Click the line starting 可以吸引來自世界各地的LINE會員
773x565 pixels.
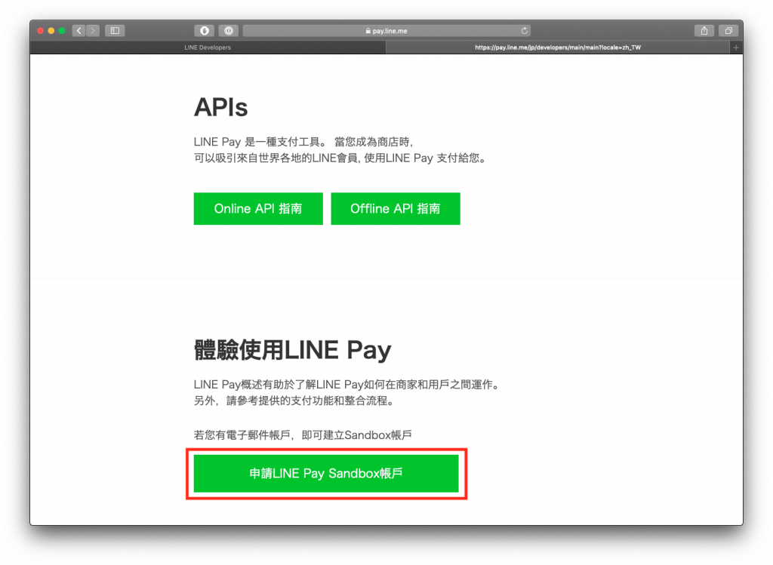[x=340, y=158]
